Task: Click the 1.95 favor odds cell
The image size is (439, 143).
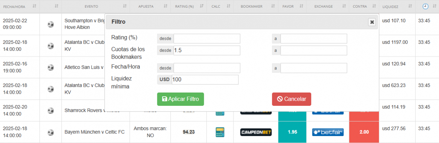Action: pyautogui.click(x=292, y=132)
